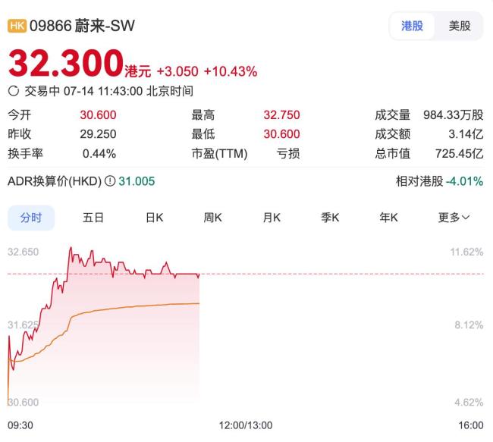Click the stock name 蔚来-SW

[x=105, y=26]
